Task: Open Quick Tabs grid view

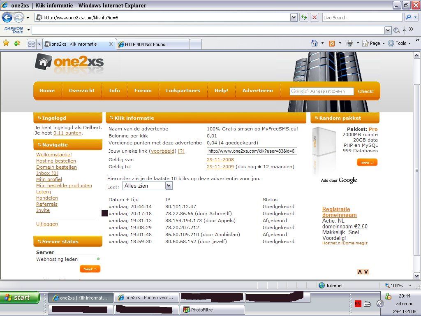Action: click(x=31, y=44)
